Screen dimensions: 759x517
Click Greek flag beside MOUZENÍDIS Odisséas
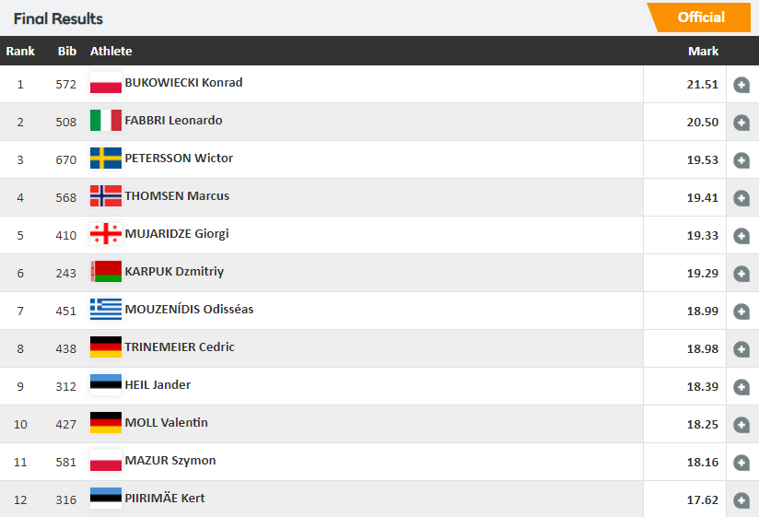pos(106,309)
